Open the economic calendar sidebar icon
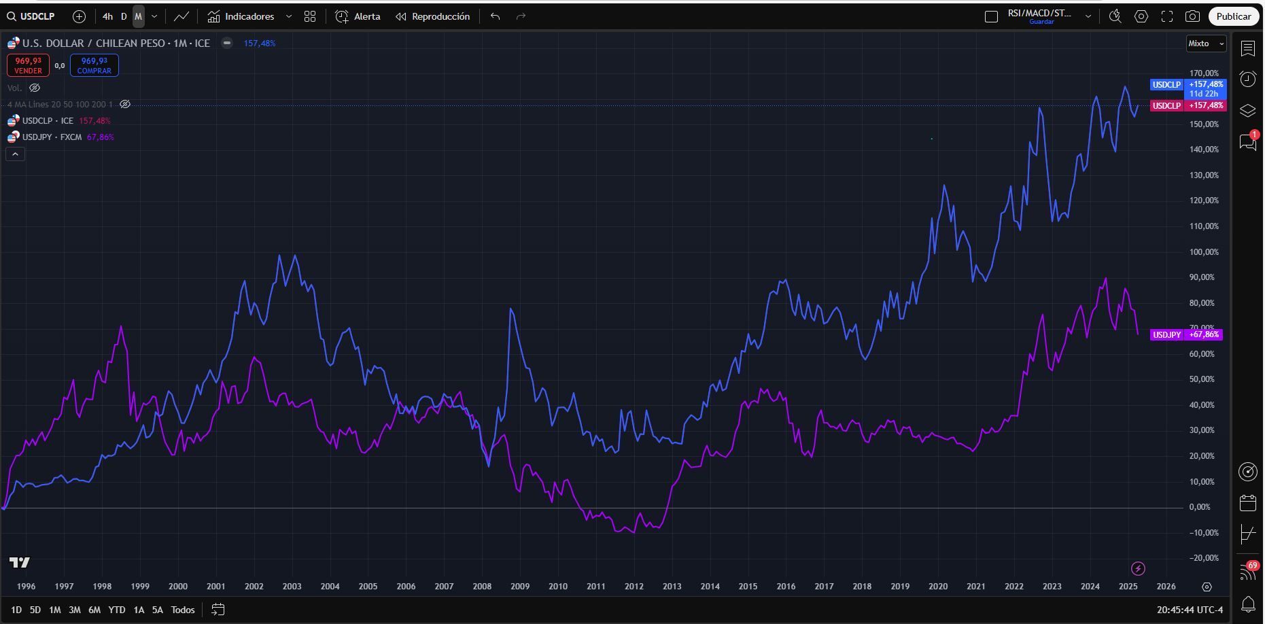 [x=1248, y=503]
